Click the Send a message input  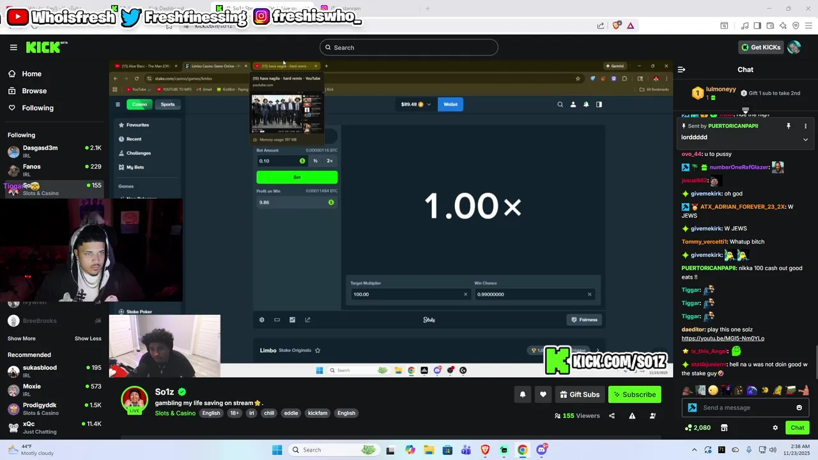(x=745, y=408)
